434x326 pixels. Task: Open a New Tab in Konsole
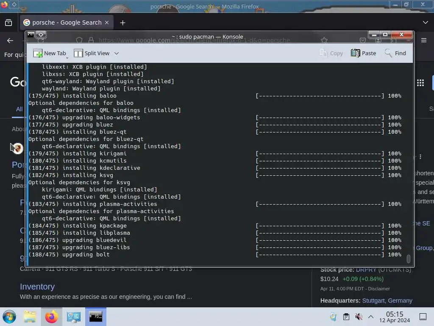[x=50, y=53]
